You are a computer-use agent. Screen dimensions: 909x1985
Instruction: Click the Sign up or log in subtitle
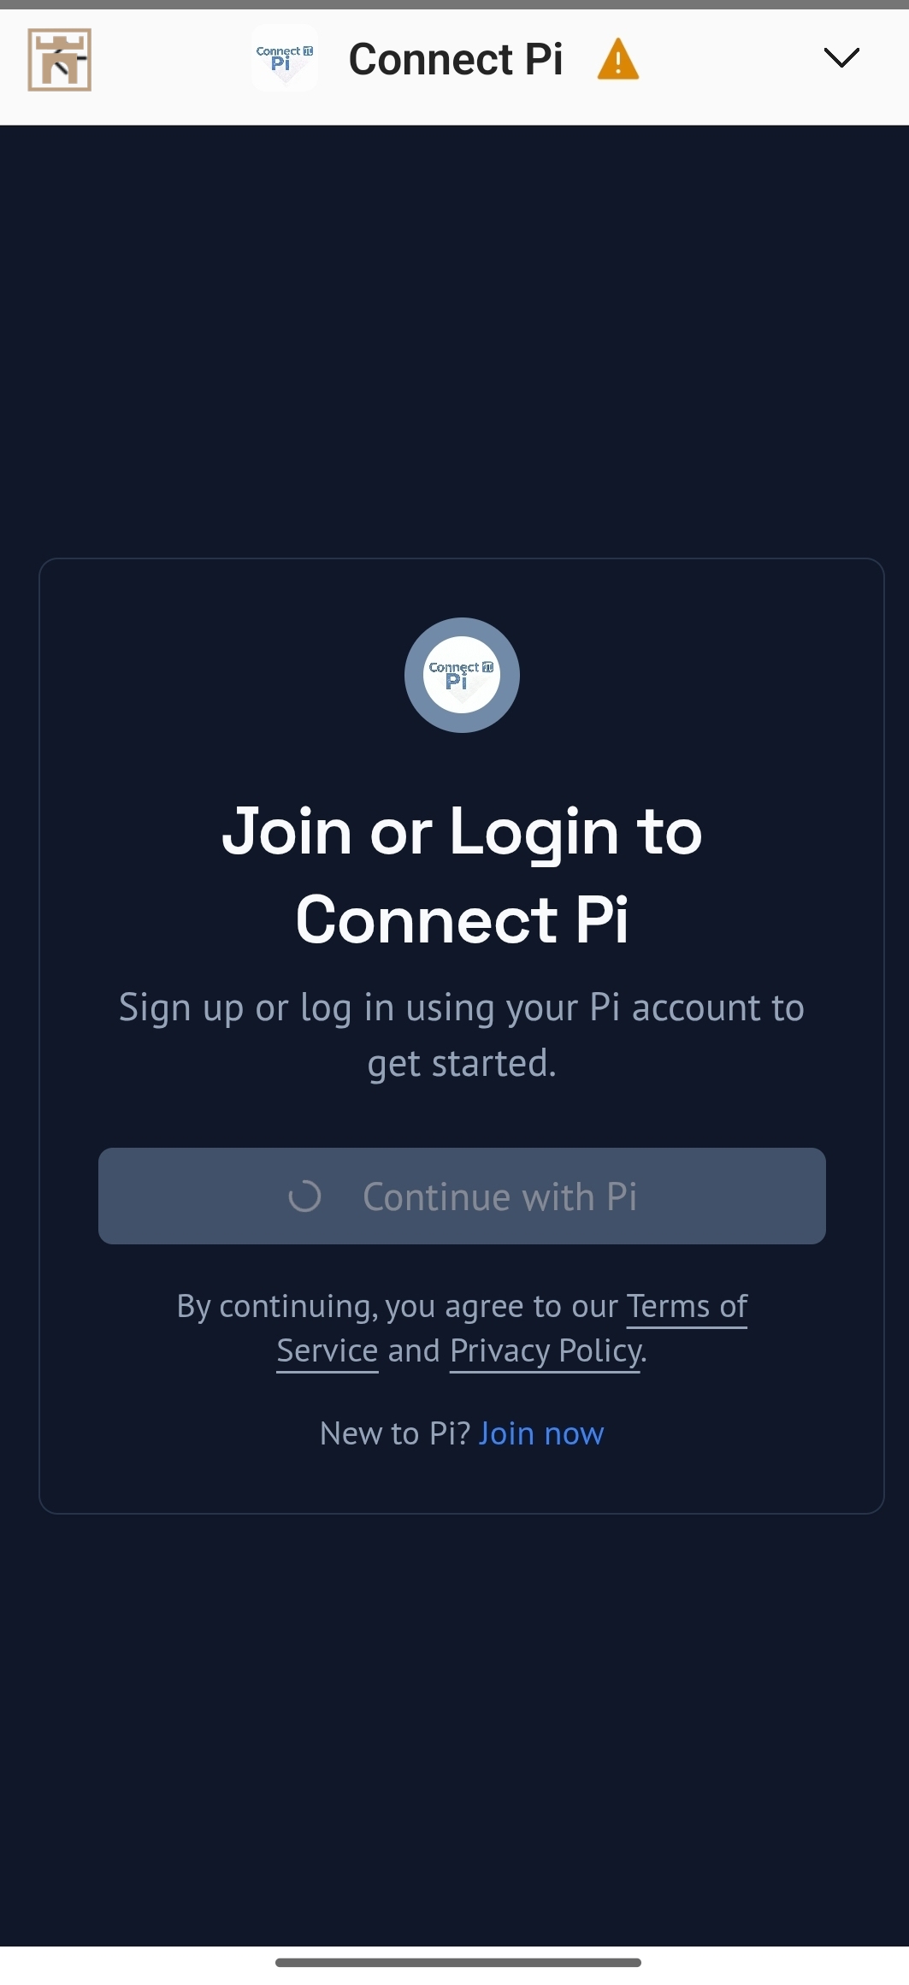pyautogui.click(x=462, y=1007)
